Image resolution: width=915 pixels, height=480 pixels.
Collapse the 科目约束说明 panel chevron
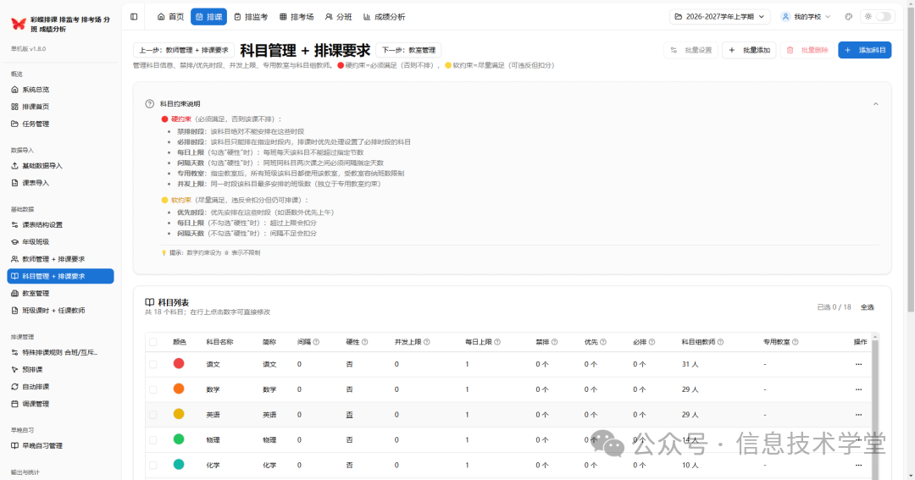[876, 104]
